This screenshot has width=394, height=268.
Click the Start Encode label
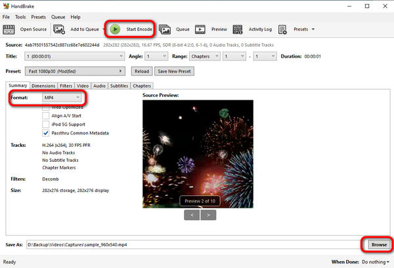coord(139,29)
